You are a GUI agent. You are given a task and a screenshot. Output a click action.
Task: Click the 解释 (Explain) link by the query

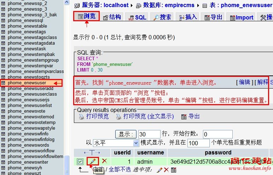(262, 82)
